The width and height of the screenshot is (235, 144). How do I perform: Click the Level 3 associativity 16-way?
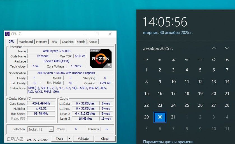(x=106, y=119)
